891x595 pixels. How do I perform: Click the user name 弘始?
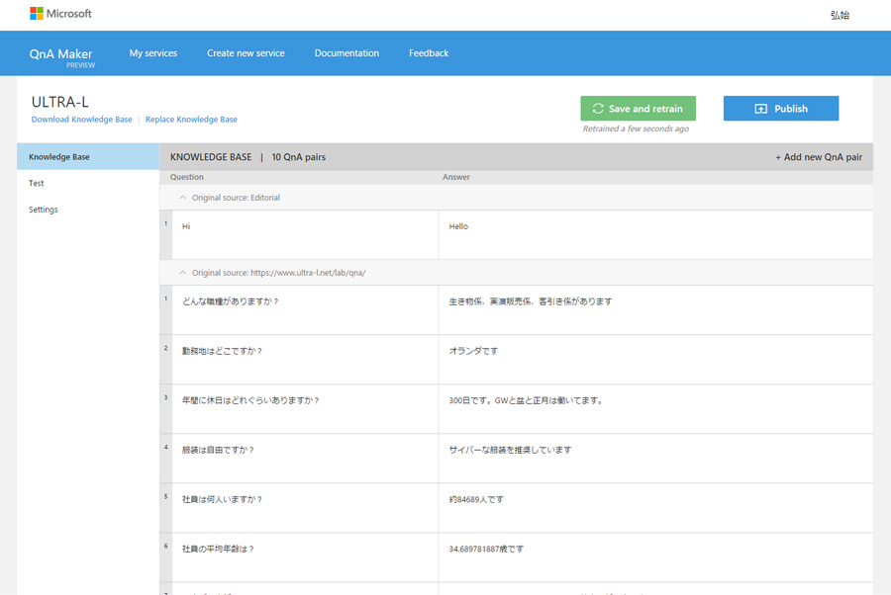click(840, 15)
